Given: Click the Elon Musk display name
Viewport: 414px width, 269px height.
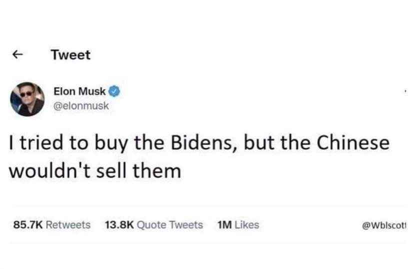Looking at the screenshot, I should (79, 92).
